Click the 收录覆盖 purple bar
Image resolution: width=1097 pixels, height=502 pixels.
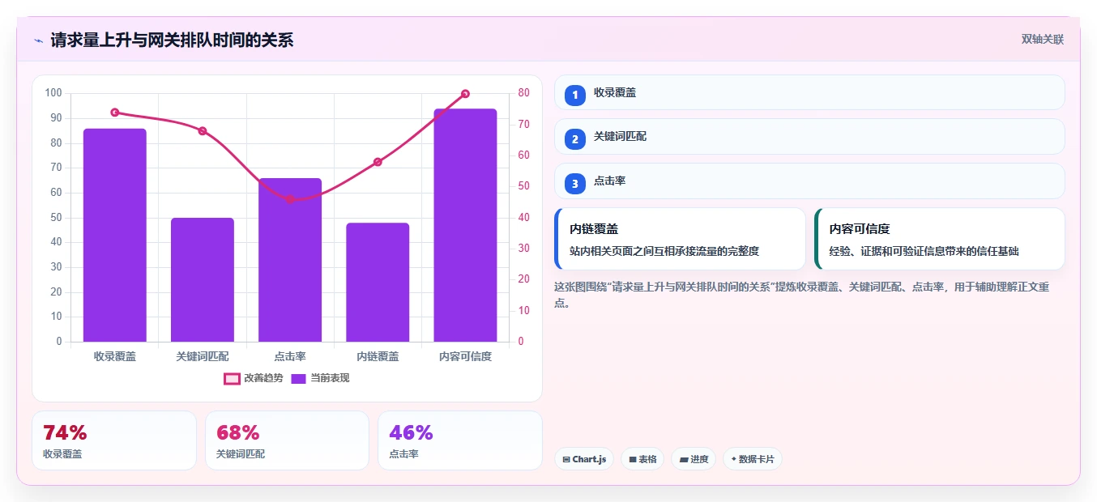click(115, 235)
